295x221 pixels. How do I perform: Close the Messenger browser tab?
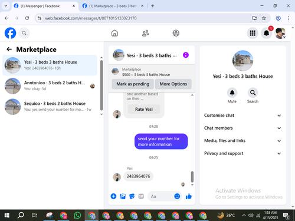pos(74,6)
